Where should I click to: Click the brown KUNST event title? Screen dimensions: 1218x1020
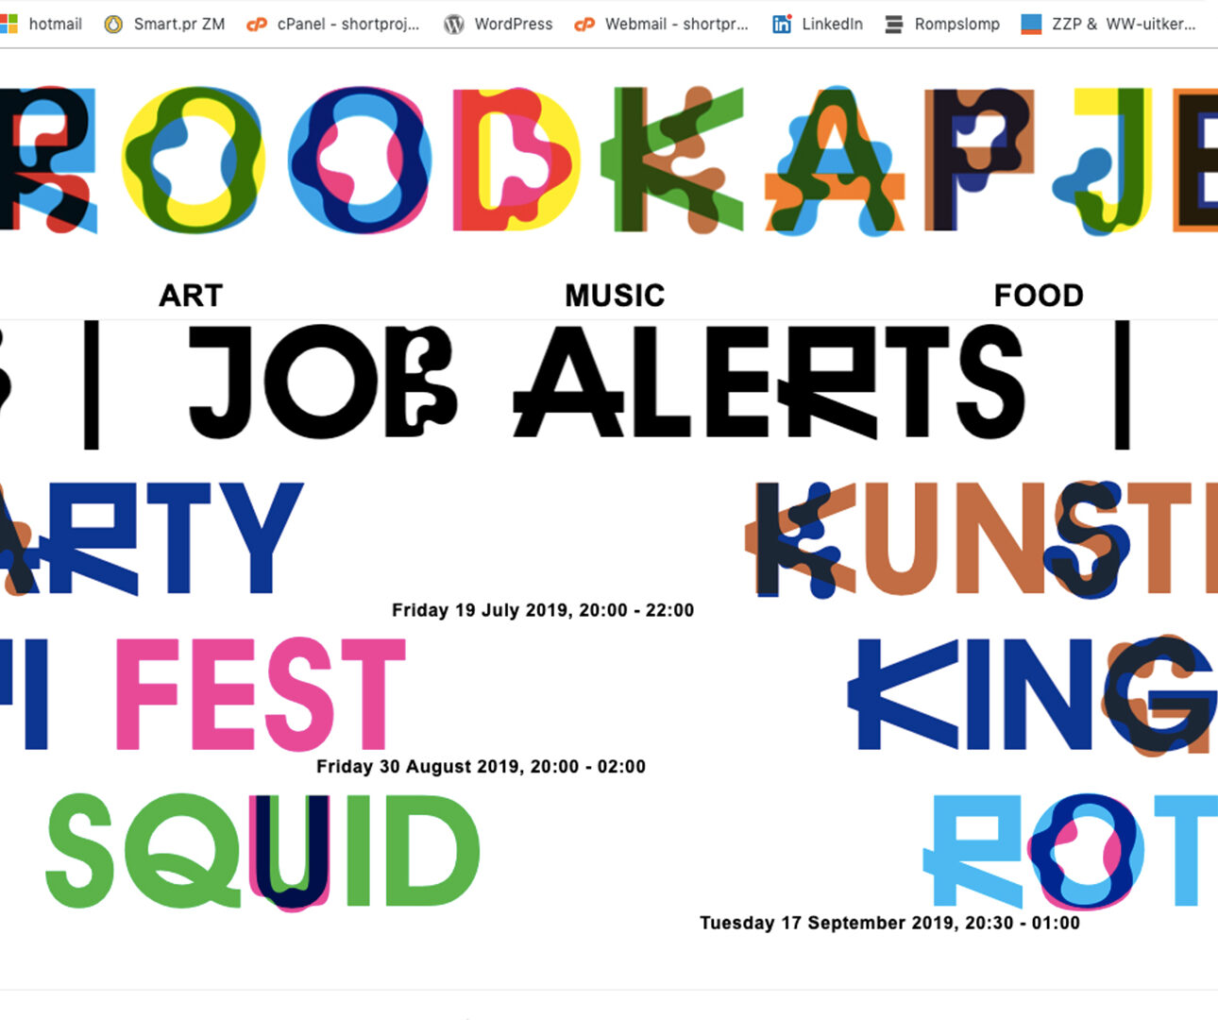click(982, 538)
